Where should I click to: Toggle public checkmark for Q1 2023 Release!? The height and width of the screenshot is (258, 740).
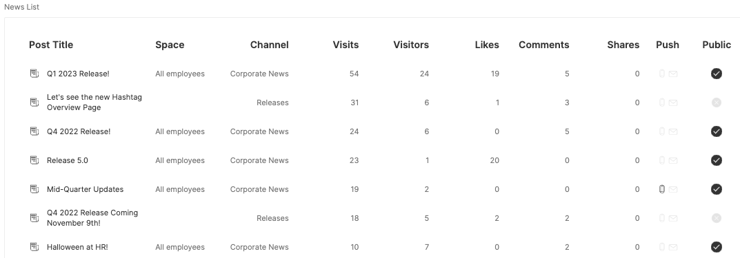click(x=717, y=74)
